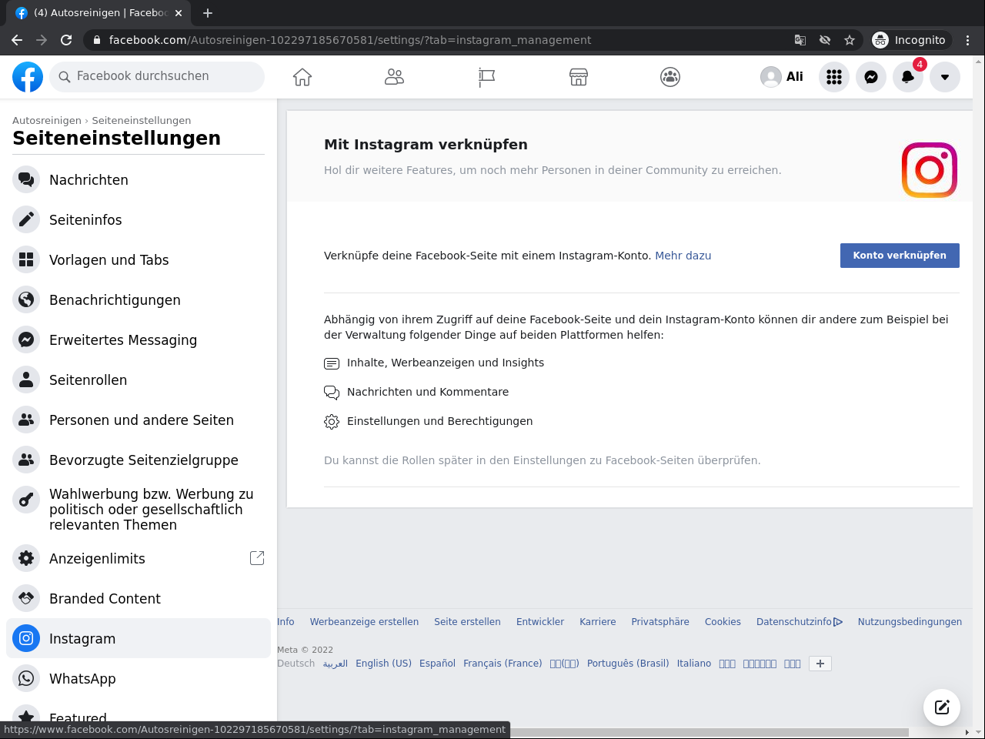The width and height of the screenshot is (985, 739).
Task: Open the Messenger icon
Action: pos(871,77)
